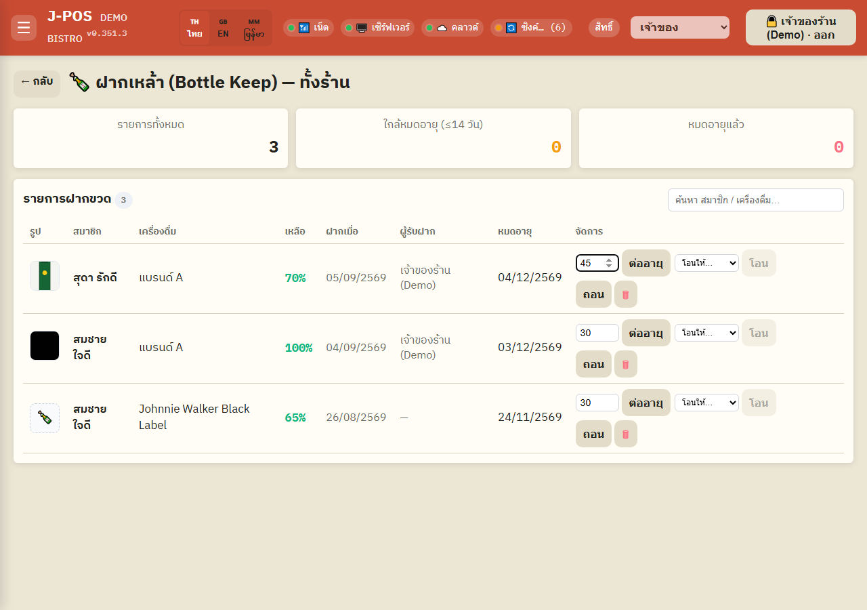Image resolution: width=867 pixels, height=610 pixels.
Task: Delete สุดา รักดี's bottle with the trash icon
Action: point(626,294)
